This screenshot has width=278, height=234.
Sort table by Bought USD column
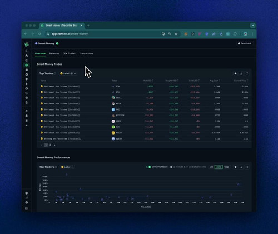tap(172, 81)
